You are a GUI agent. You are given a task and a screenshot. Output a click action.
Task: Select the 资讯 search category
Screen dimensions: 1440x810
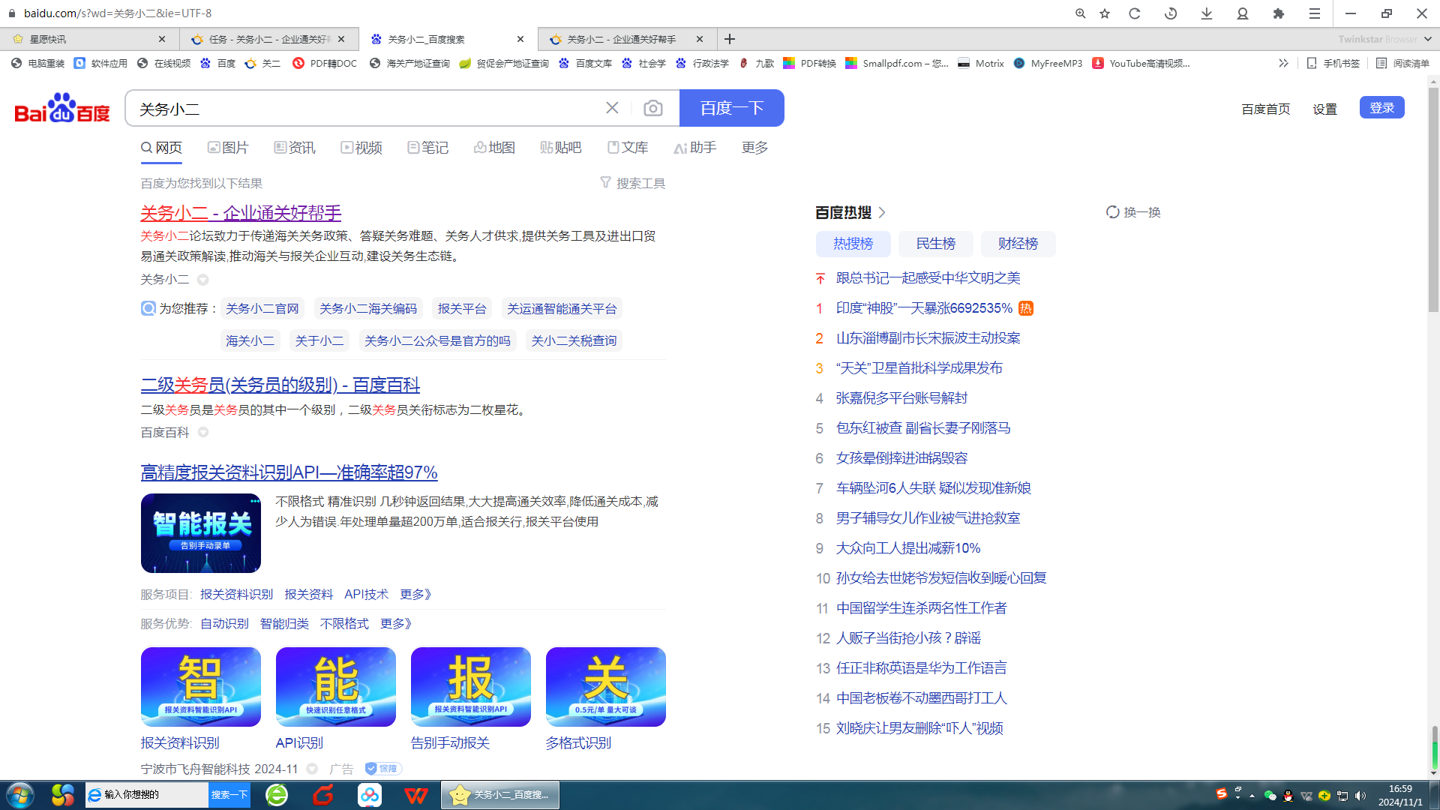295,148
